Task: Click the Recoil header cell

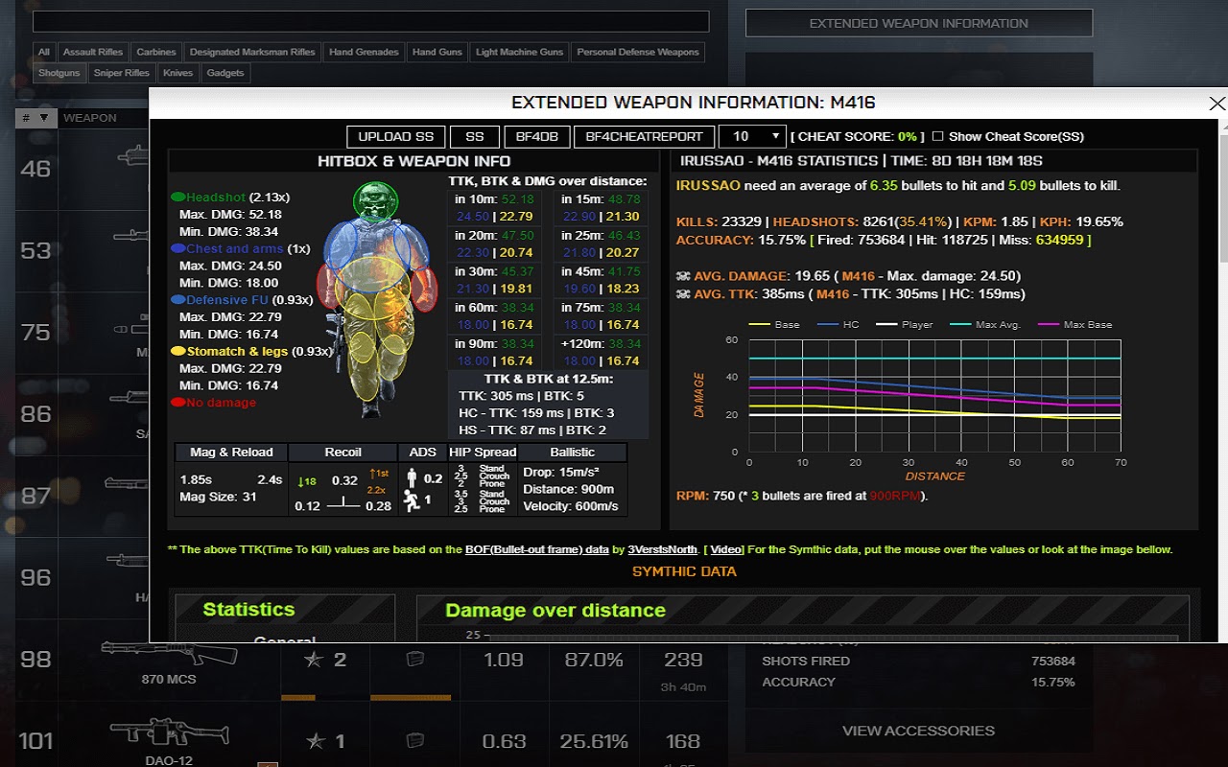Action: tap(342, 453)
